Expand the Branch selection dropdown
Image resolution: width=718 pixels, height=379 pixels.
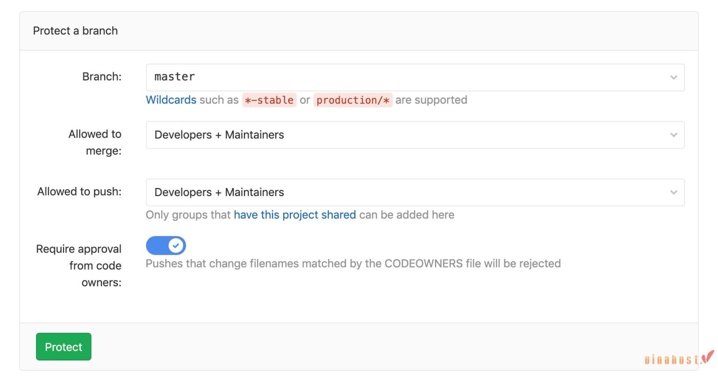pos(414,77)
